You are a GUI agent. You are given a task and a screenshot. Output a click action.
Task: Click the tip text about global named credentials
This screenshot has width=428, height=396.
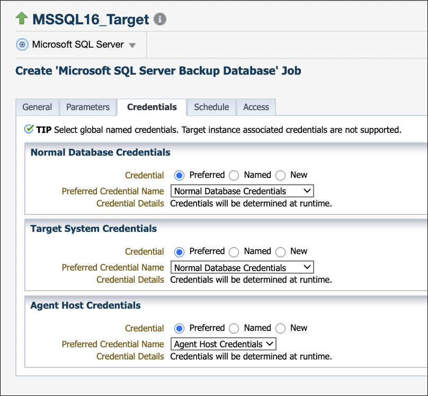point(228,130)
